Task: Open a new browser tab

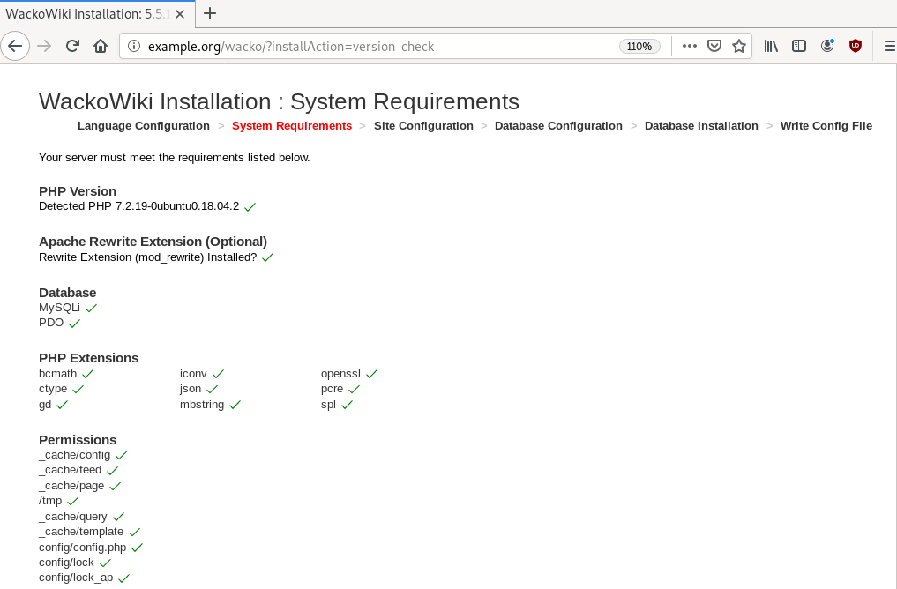Action: 210,13
